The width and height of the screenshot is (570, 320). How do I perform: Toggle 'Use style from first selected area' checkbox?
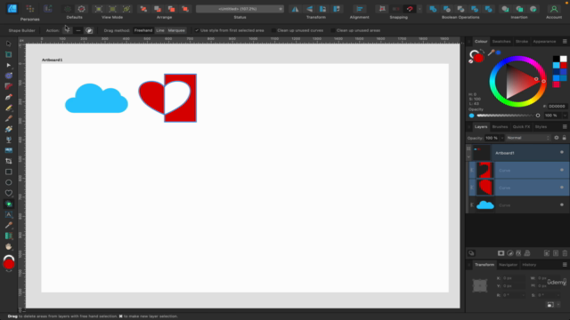pyautogui.click(x=197, y=30)
